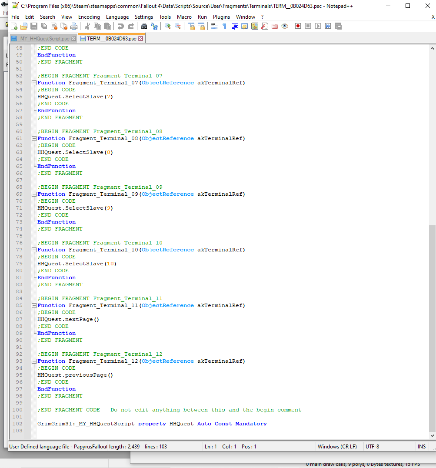Image resolution: width=436 pixels, height=468 pixels.
Task: Open the Plugins menu
Action: [221, 17]
